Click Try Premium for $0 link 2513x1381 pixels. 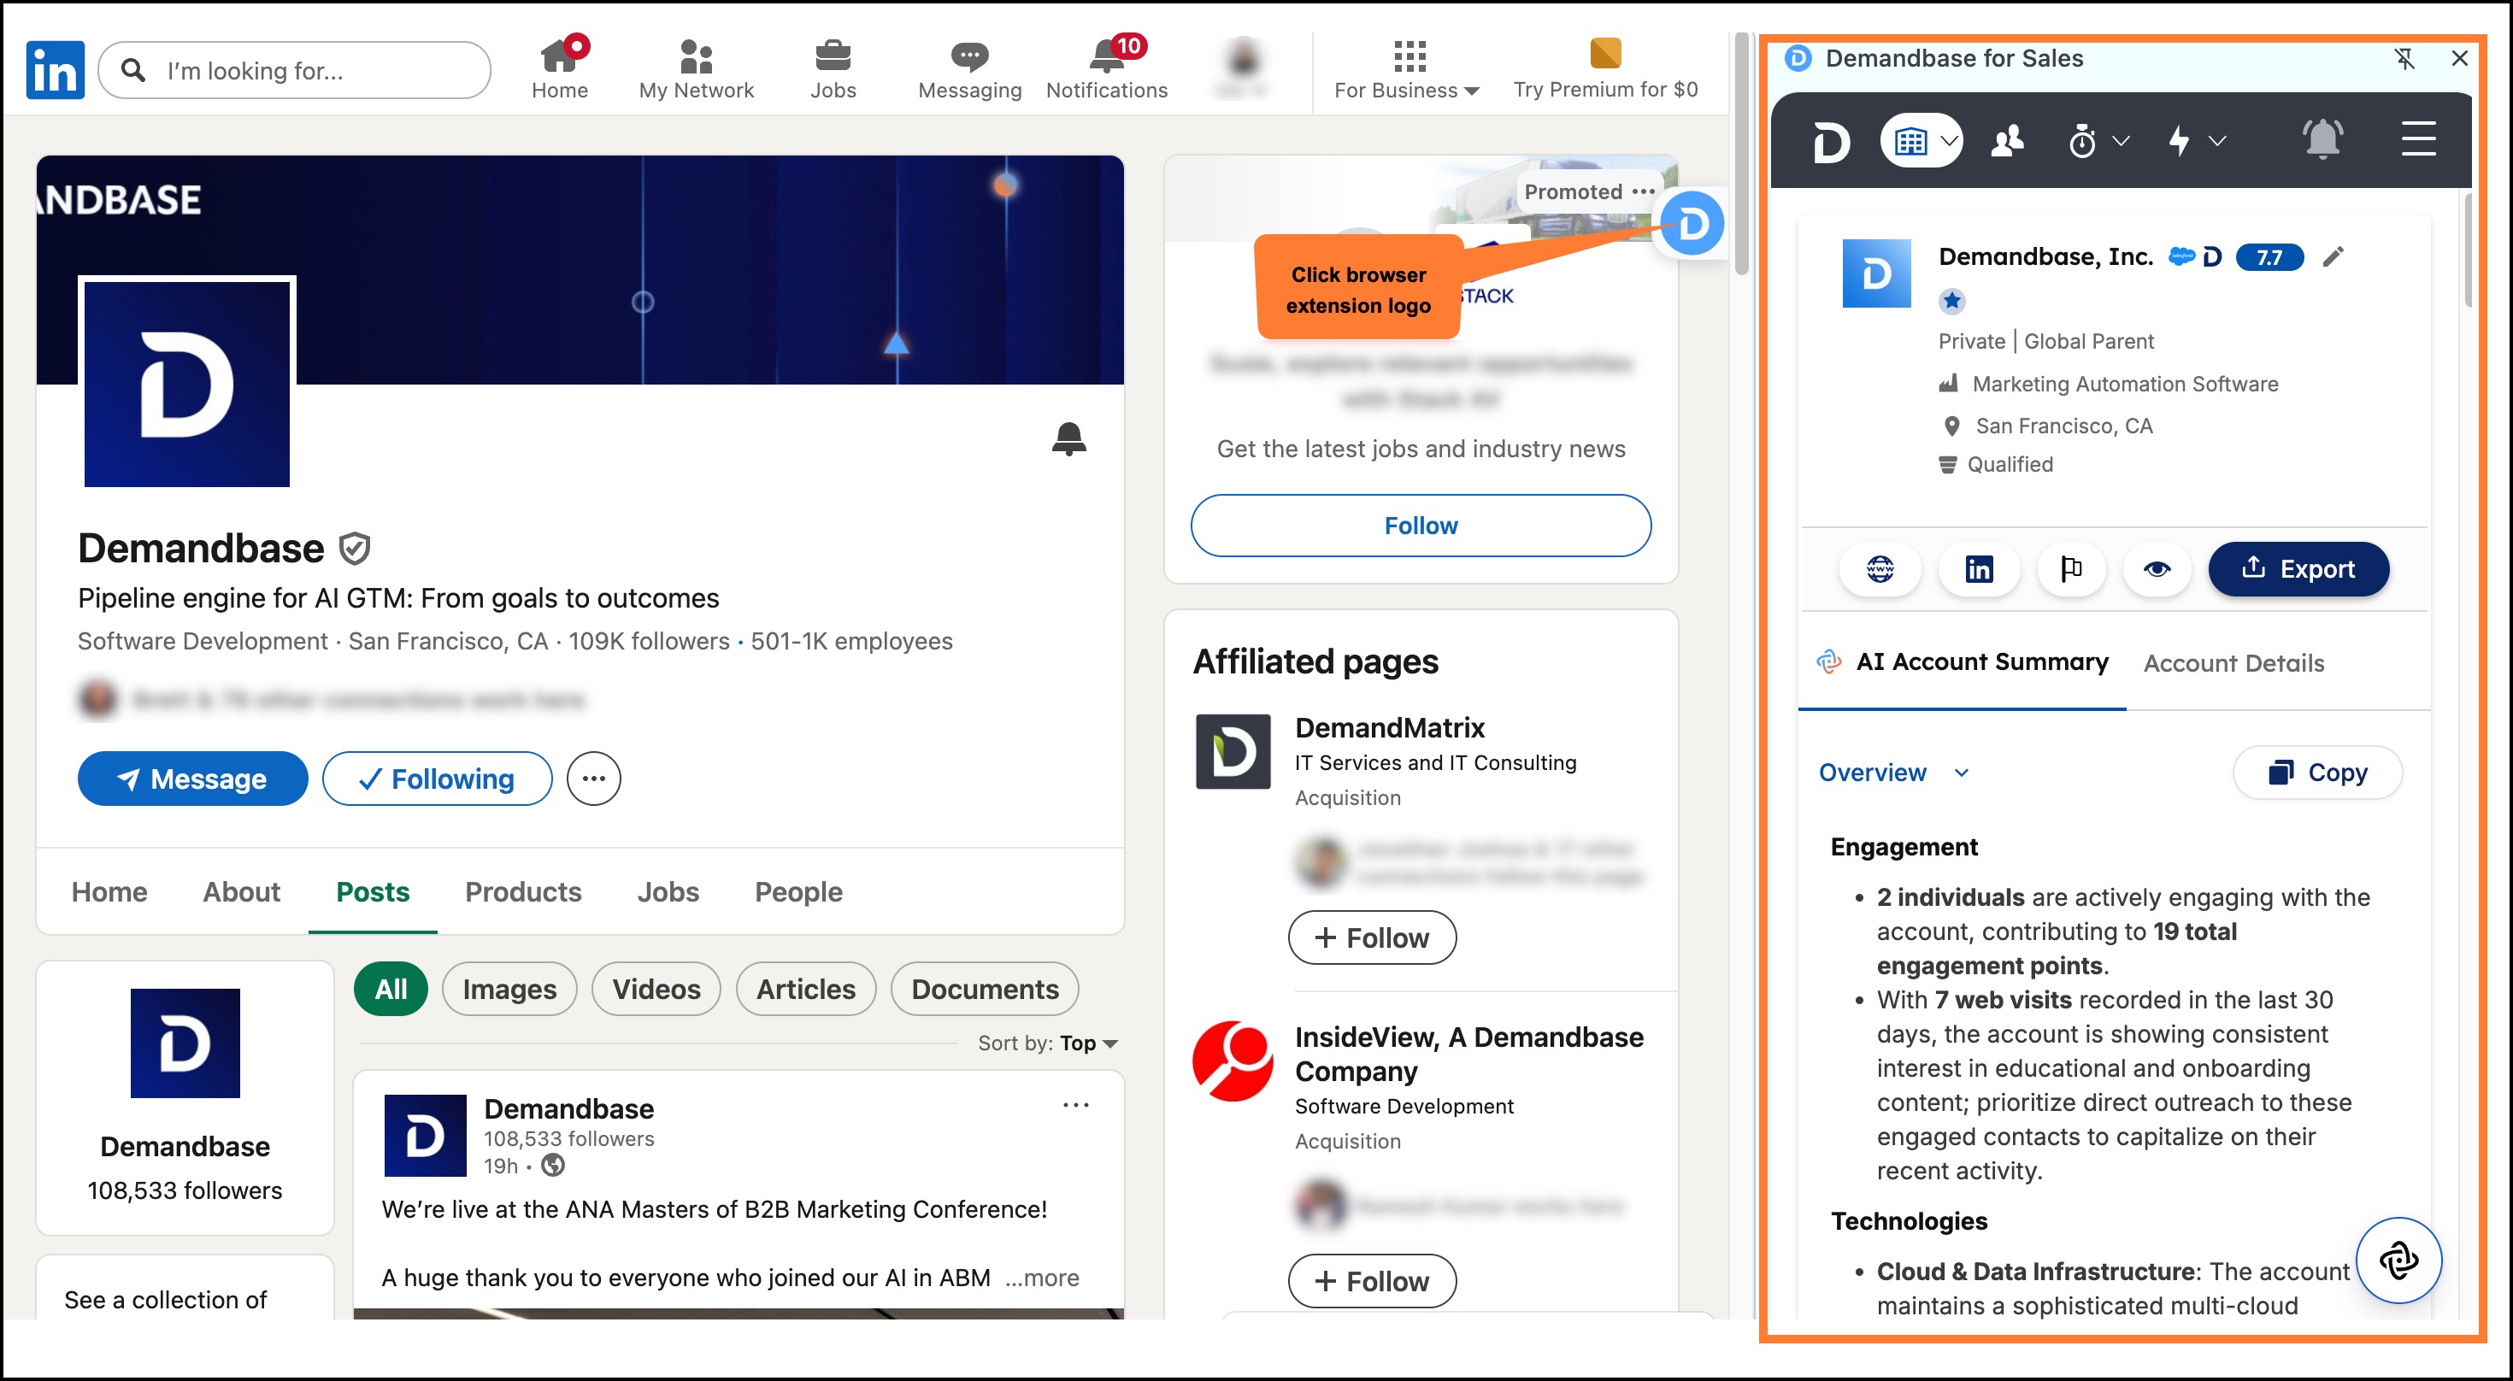(x=1604, y=68)
